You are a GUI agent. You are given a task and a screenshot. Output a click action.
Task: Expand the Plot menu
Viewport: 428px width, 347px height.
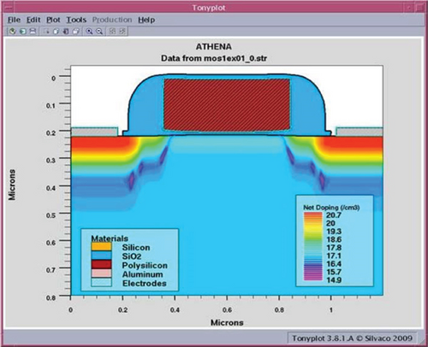pyautogui.click(x=53, y=20)
